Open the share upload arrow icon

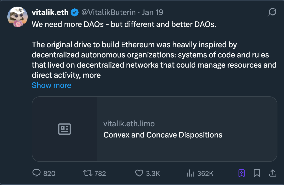point(272,173)
